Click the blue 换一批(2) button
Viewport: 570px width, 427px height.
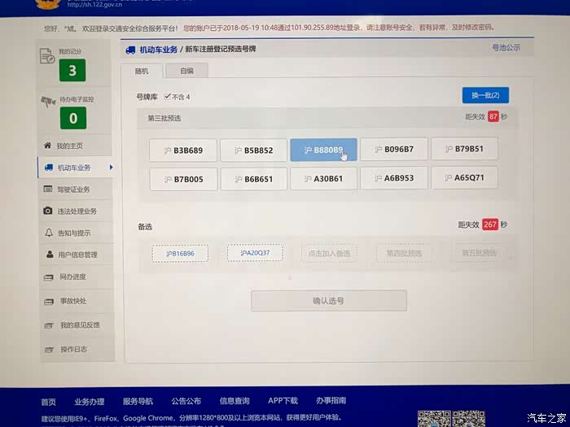point(485,95)
